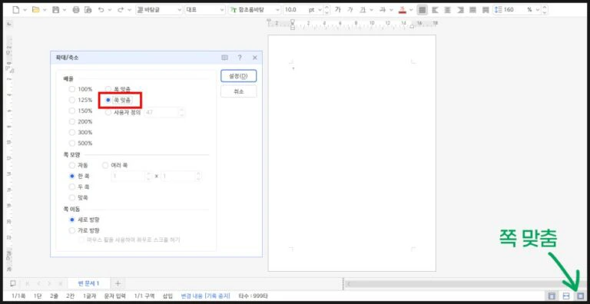Image resolution: width=590 pixels, height=304 pixels.
Task: Select center alignment icon
Action: pyautogui.click(x=447, y=10)
